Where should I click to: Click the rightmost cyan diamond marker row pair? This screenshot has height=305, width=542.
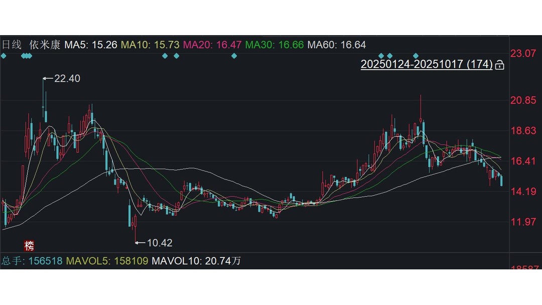385,56
